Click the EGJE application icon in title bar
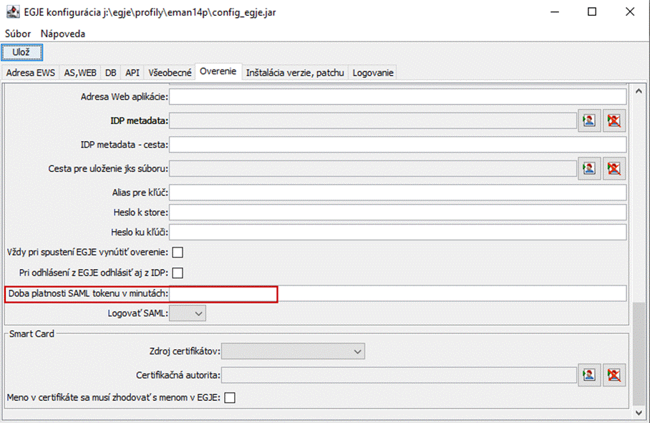The image size is (650, 423). coord(12,12)
